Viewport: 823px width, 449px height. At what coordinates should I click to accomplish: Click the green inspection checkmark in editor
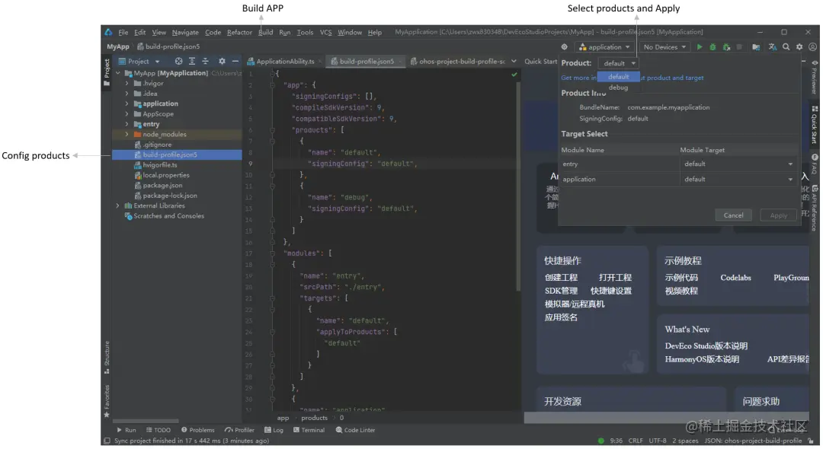pyautogui.click(x=514, y=75)
